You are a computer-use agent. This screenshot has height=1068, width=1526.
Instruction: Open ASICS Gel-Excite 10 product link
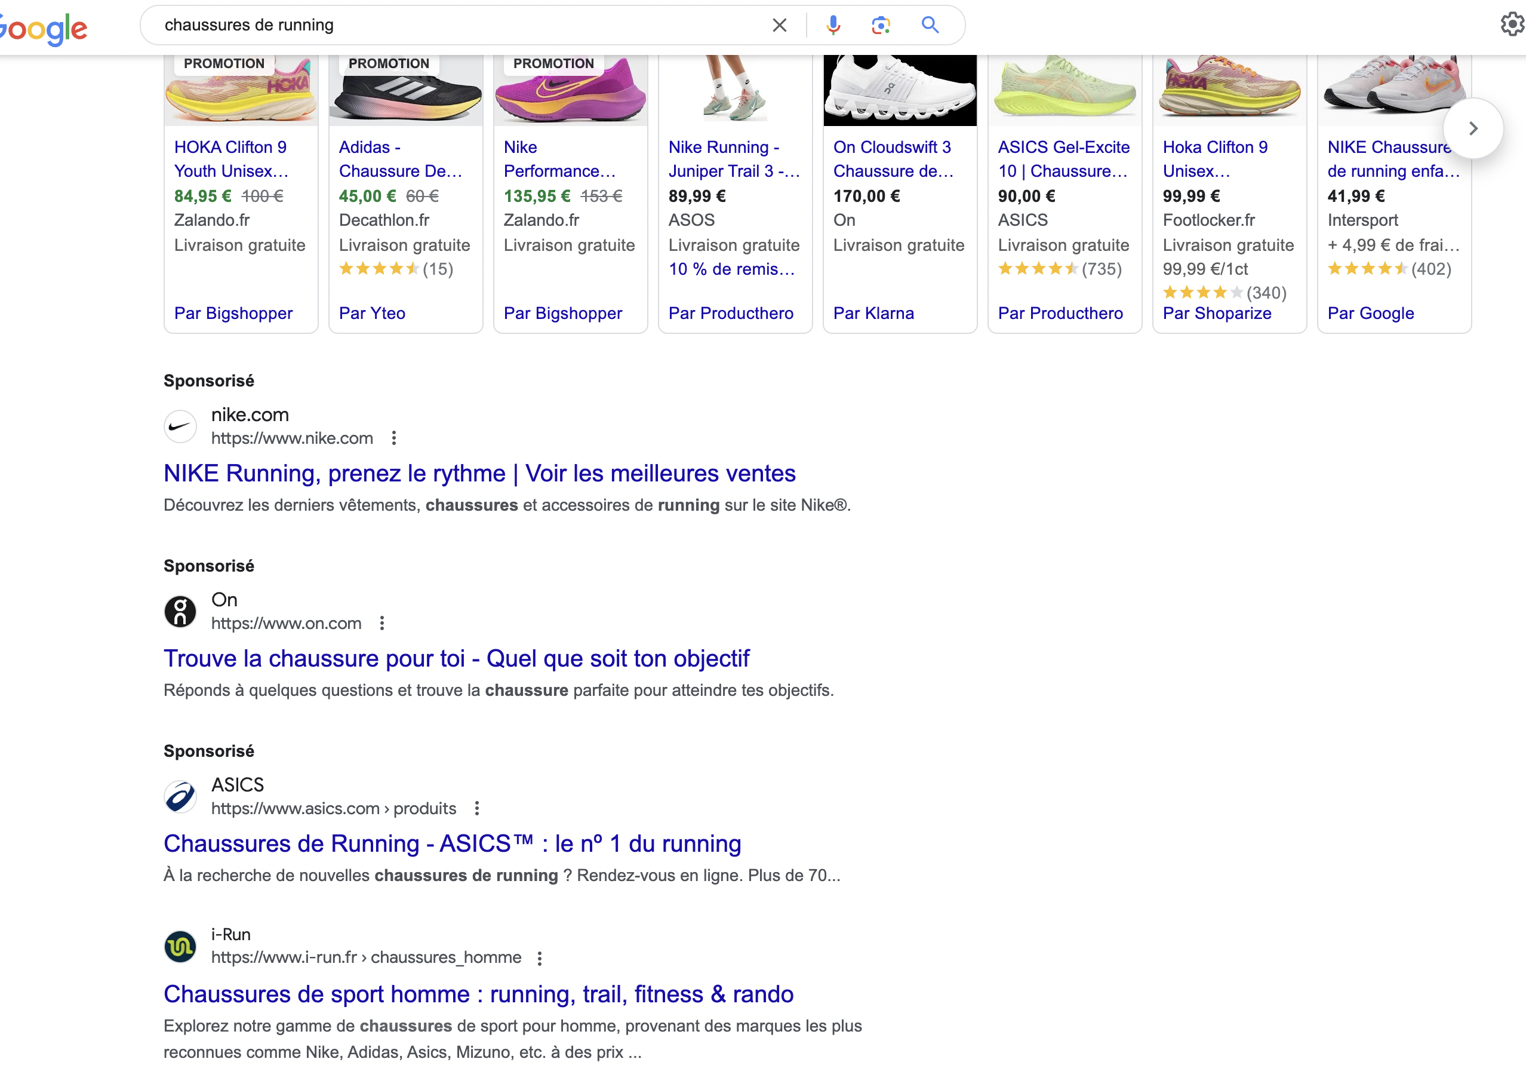coord(1063,159)
